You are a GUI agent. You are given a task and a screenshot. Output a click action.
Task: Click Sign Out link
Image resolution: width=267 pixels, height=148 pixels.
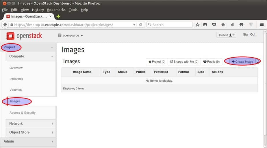pos(249,35)
